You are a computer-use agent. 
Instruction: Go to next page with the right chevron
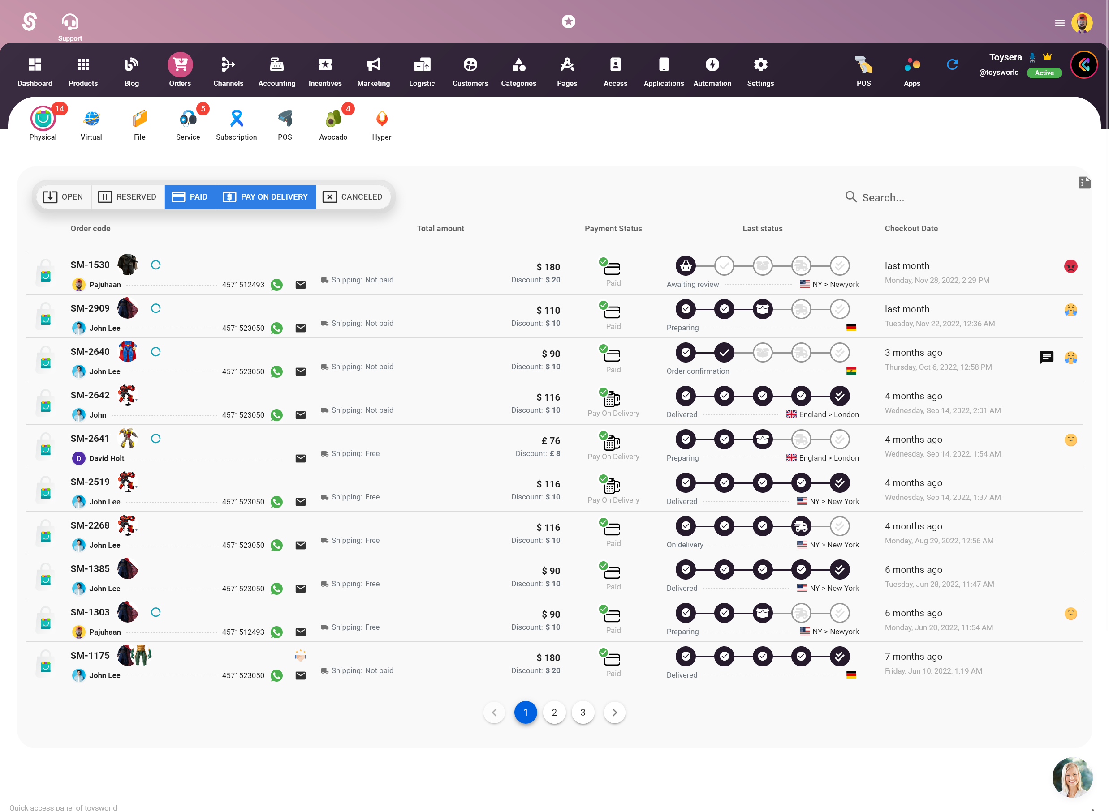point(614,713)
